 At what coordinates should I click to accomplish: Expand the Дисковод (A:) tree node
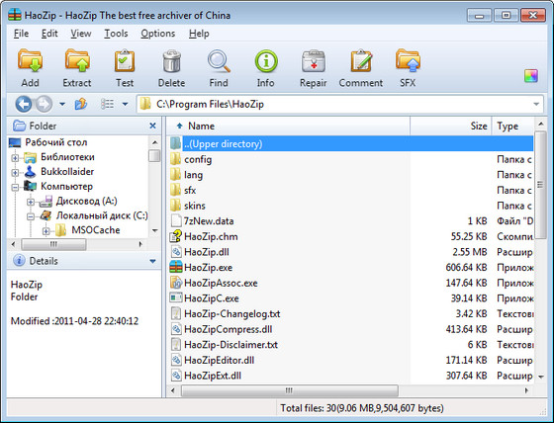pyautogui.click(x=31, y=202)
